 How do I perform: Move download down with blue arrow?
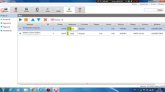[x=39, y=20]
